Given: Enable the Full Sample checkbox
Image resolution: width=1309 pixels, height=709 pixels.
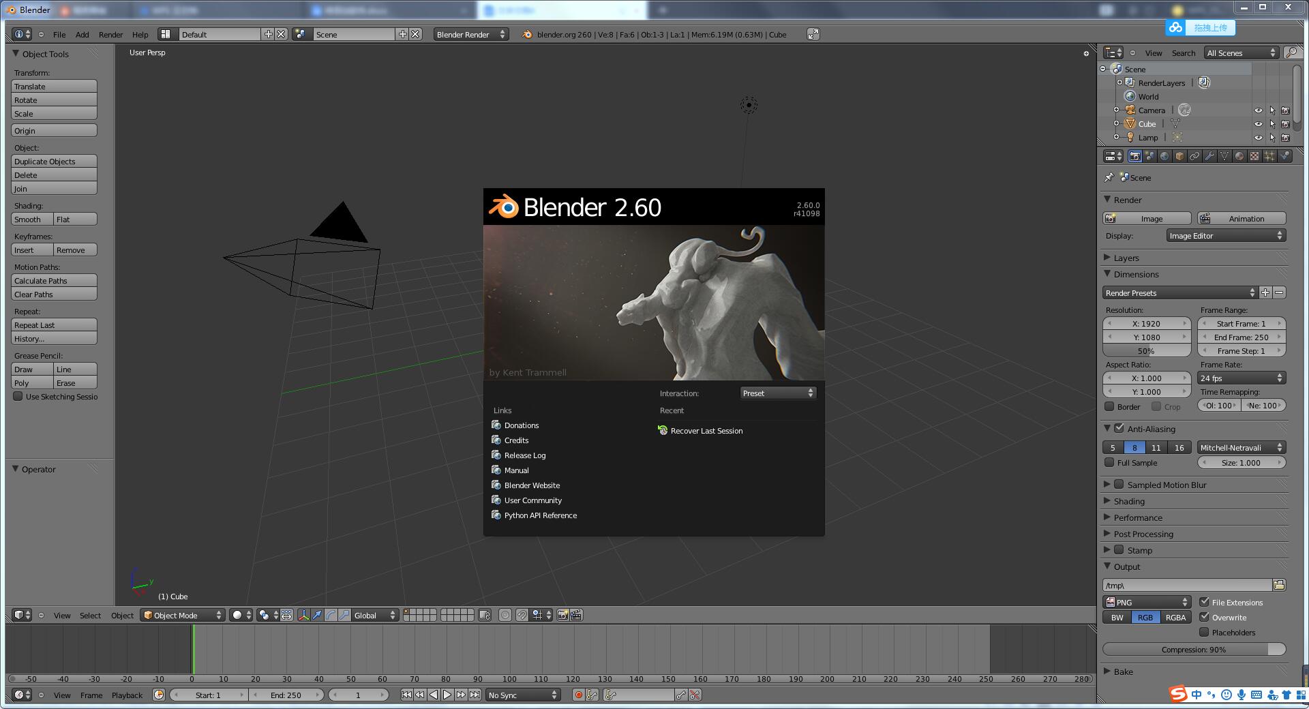Looking at the screenshot, I should (x=1110, y=463).
